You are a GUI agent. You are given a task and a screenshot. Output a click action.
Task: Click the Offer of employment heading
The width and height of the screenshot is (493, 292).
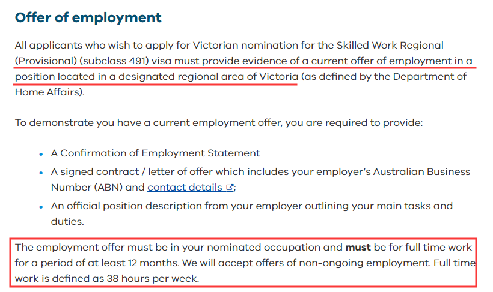point(88,17)
